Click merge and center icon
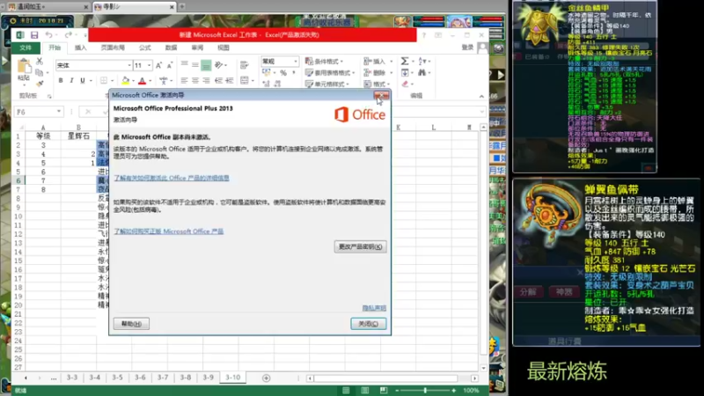The width and height of the screenshot is (704, 396). [x=245, y=81]
